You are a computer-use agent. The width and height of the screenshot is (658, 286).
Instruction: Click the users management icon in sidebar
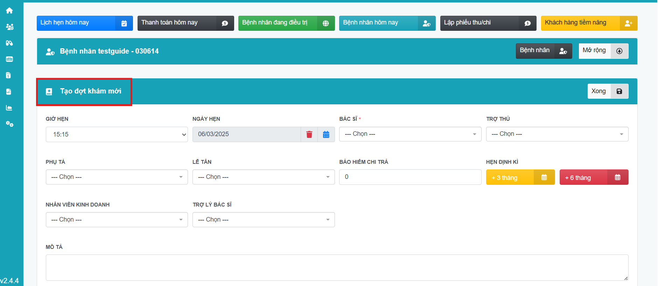tap(9, 27)
